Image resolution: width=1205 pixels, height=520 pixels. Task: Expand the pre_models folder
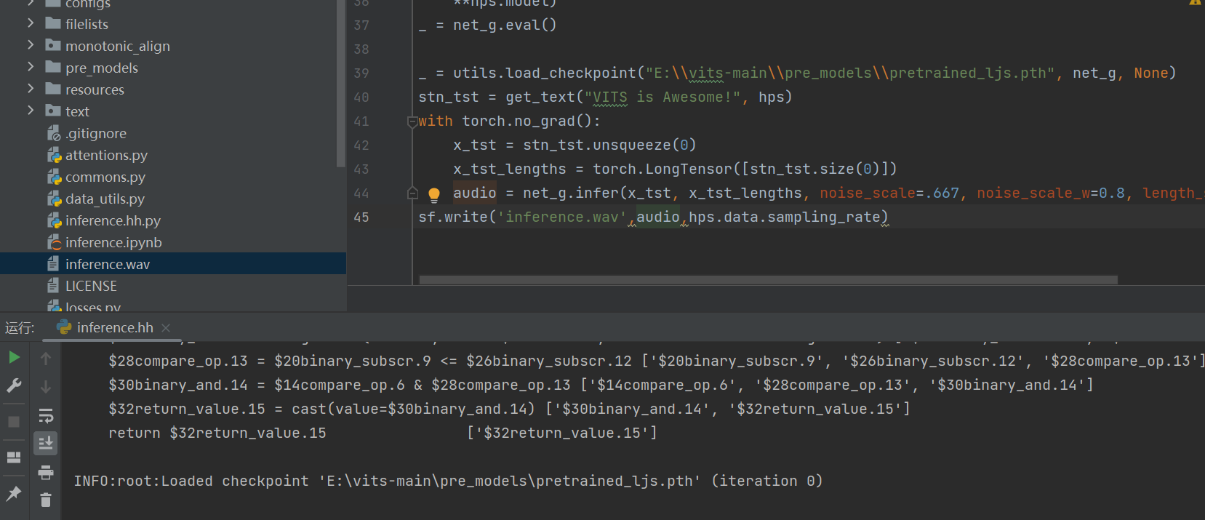31,67
